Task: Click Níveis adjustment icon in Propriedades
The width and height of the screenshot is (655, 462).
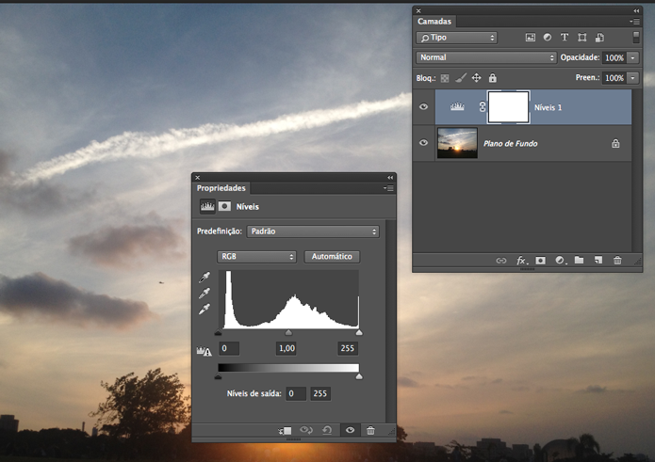Action: point(207,206)
